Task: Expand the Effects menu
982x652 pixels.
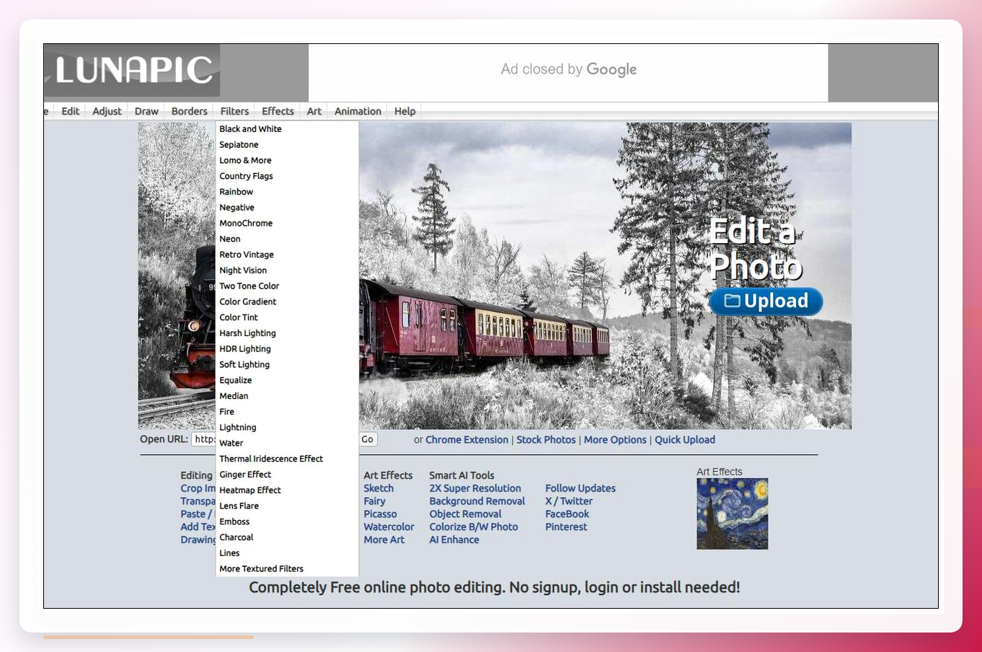Action: 278,111
